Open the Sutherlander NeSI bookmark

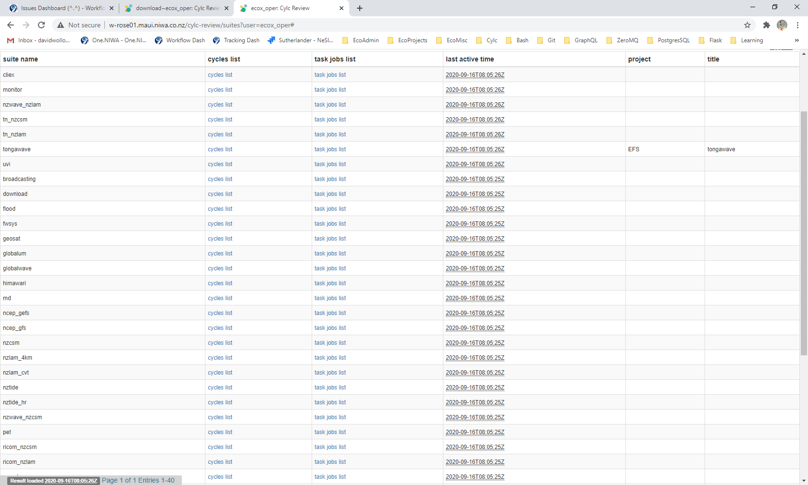(x=301, y=40)
